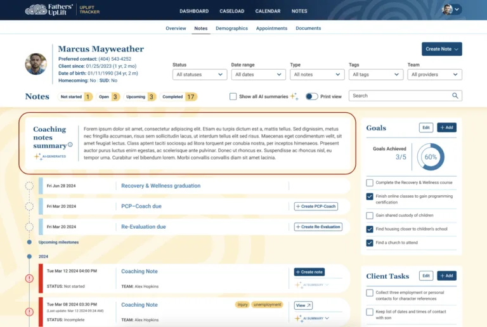487x327 pixels.
Task: Click the Fathers' UpLift logo
Action: pyautogui.click(x=49, y=10)
